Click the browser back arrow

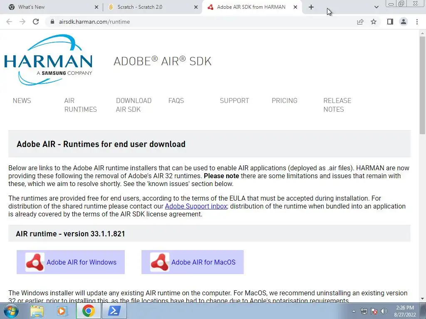point(9,22)
